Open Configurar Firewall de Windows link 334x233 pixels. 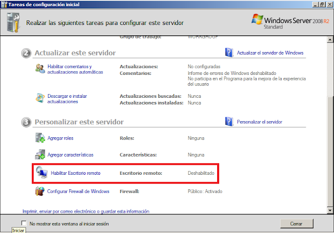(x=78, y=191)
